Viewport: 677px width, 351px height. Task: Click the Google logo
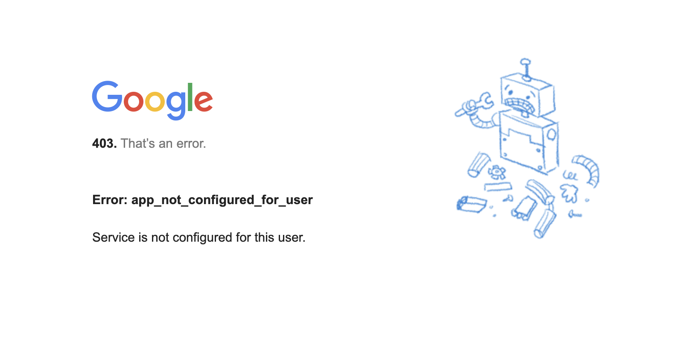(152, 101)
